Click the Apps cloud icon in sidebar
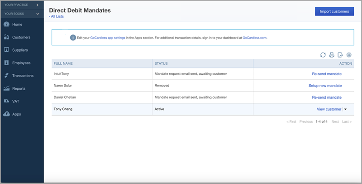The height and width of the screenshot is (184, 362). pyautogui.click(x=6, y=114)
